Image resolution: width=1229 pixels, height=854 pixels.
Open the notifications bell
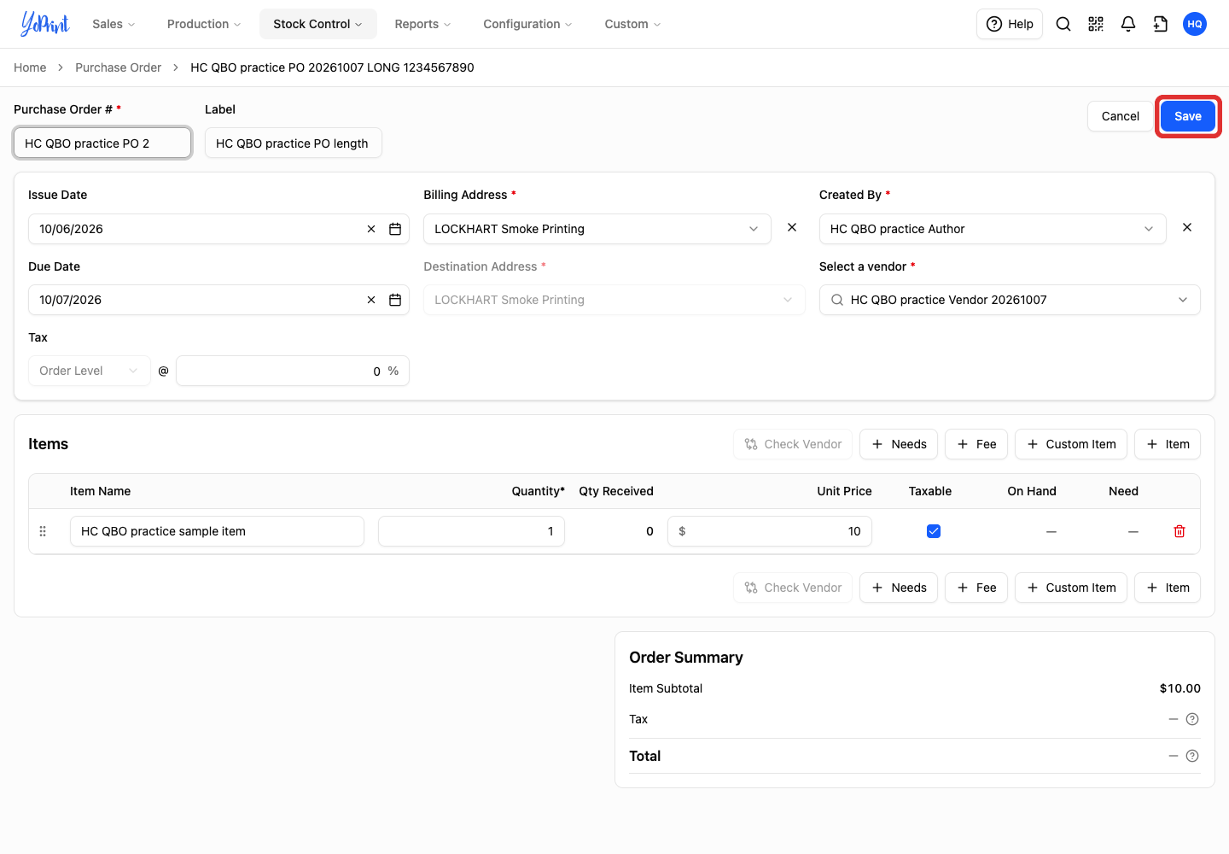point(1128,24)
